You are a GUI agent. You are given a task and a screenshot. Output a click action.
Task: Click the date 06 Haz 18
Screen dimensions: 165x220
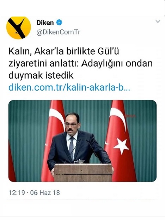[45, 192]
